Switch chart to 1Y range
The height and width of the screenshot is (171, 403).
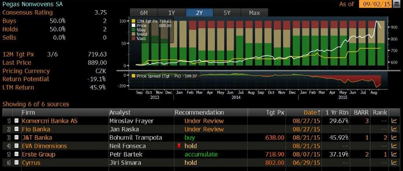(172, 13)
